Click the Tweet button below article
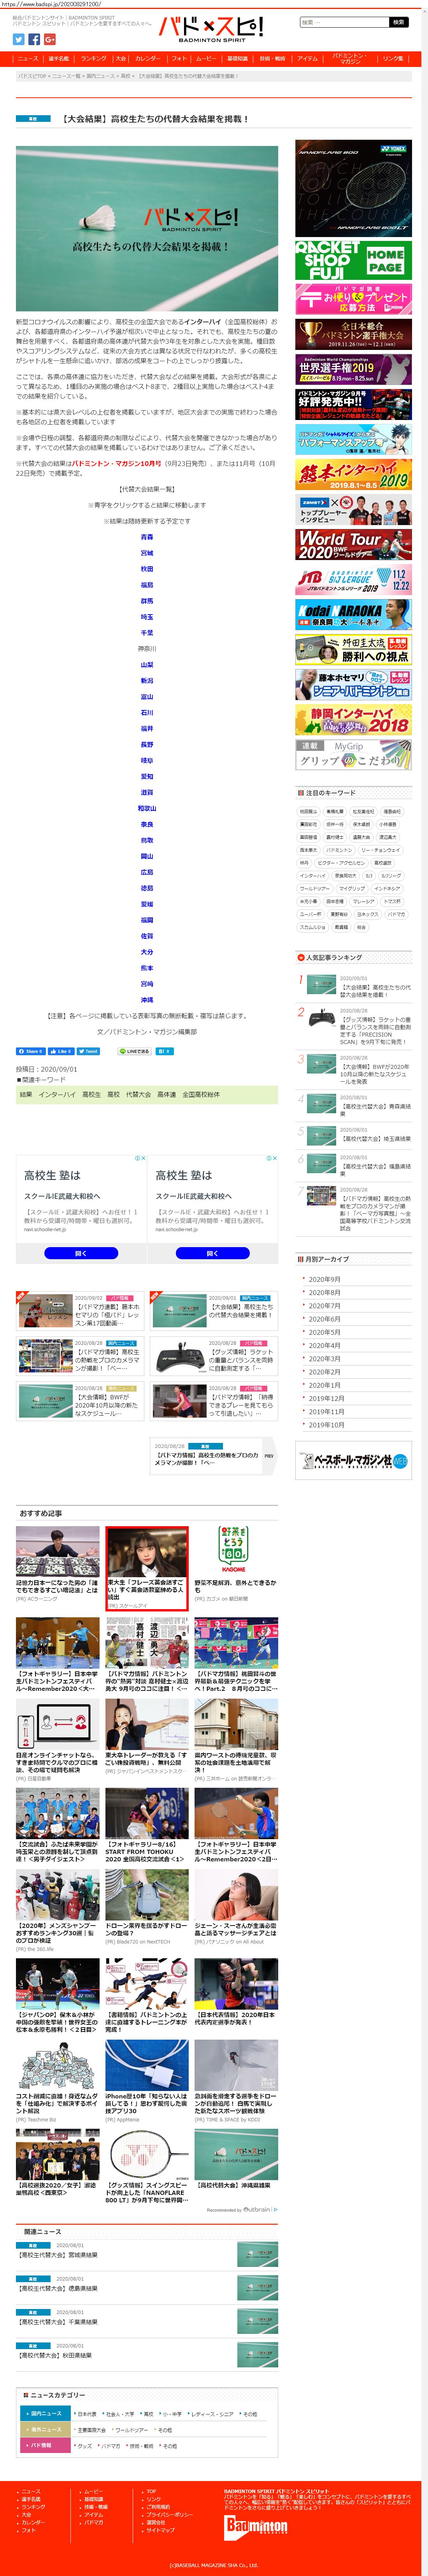 [x=88, y=1051]
